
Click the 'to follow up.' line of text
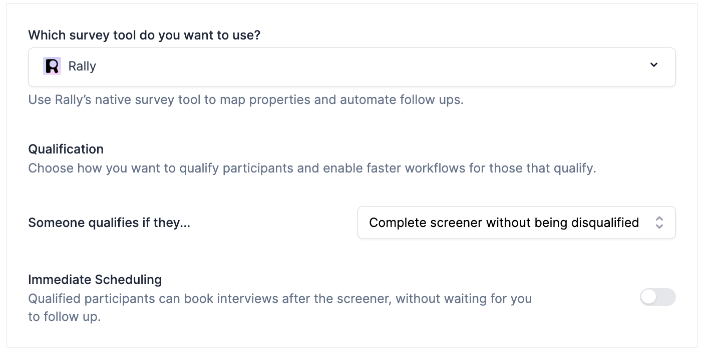[64, 316]
